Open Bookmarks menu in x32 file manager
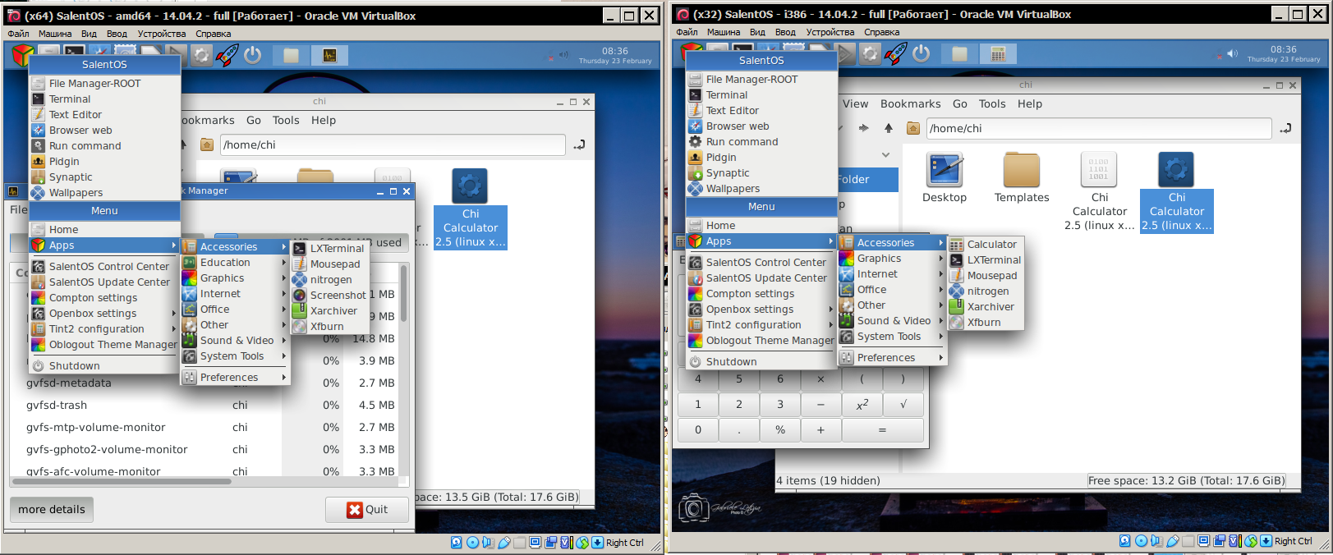 pyautogui.click(x=910, y=104)
